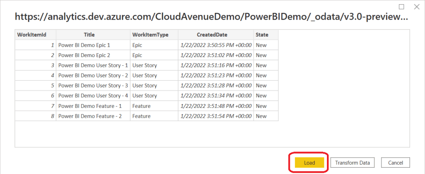Cancel the data preview dialog

click(395, 162)
